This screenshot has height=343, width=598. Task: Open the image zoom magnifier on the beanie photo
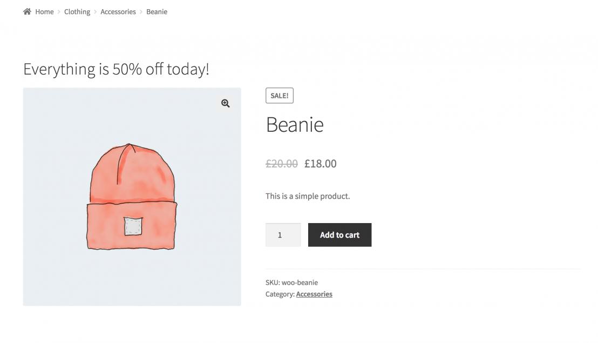click(225, 103)
